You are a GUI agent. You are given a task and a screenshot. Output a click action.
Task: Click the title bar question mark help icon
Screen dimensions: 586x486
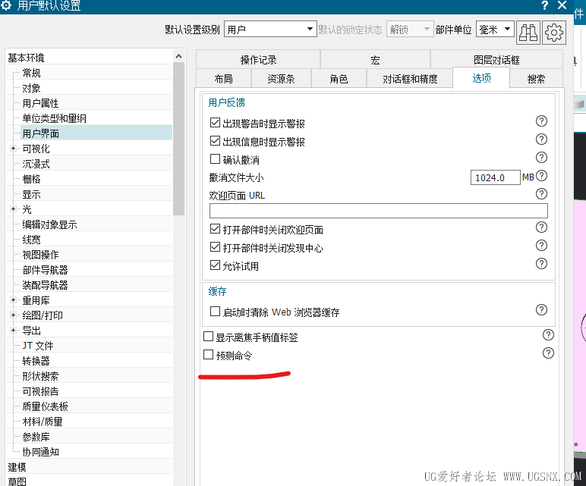coord(545,5)
